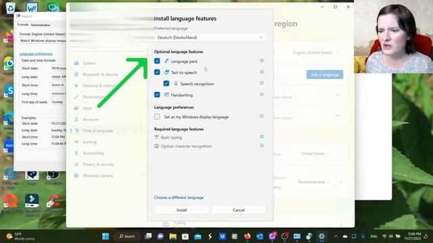The image size is (433, 243).
Task: Open Task View on the taskbar
Action: coord(148,236)
